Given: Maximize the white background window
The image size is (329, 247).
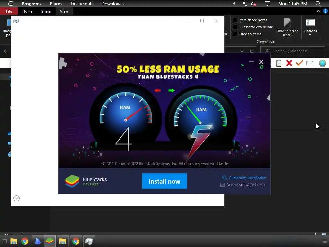Looking at the screenshot, I should pos(202,21).
